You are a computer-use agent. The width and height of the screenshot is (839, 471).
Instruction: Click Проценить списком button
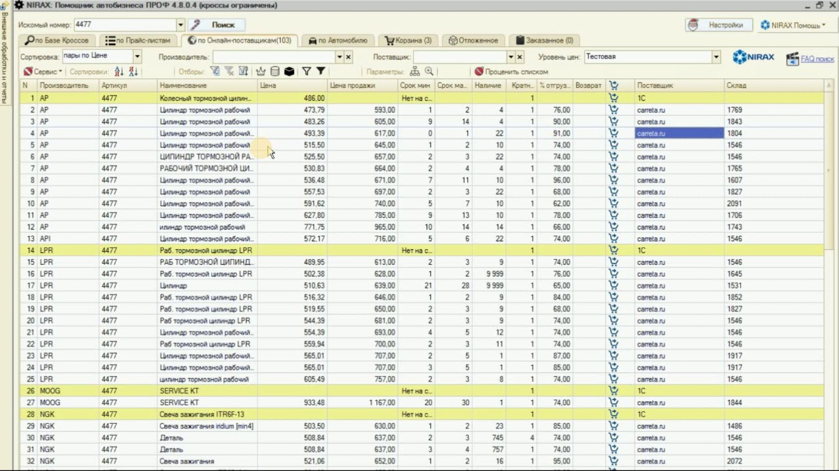click(511, 71)
